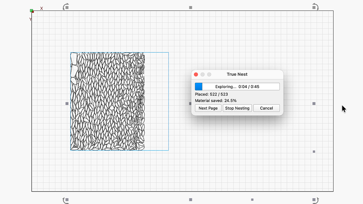Click the left-middle square selection handle
Screen dimensions: 363x204
point(67,104)
